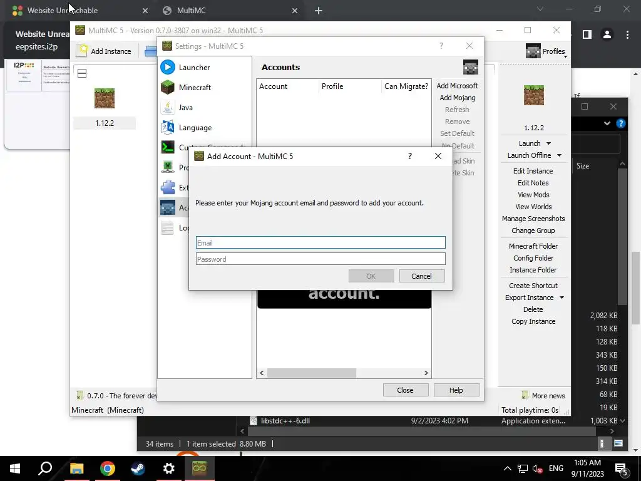This screenshot has height=481, width=641.
Task: Open the Minecraft Folder
Action: [533, 246]
